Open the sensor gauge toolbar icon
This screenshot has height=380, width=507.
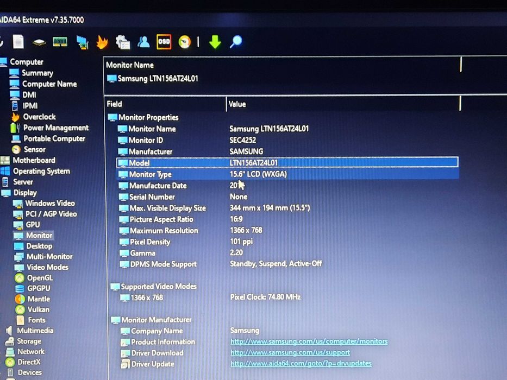coord(185,42)
